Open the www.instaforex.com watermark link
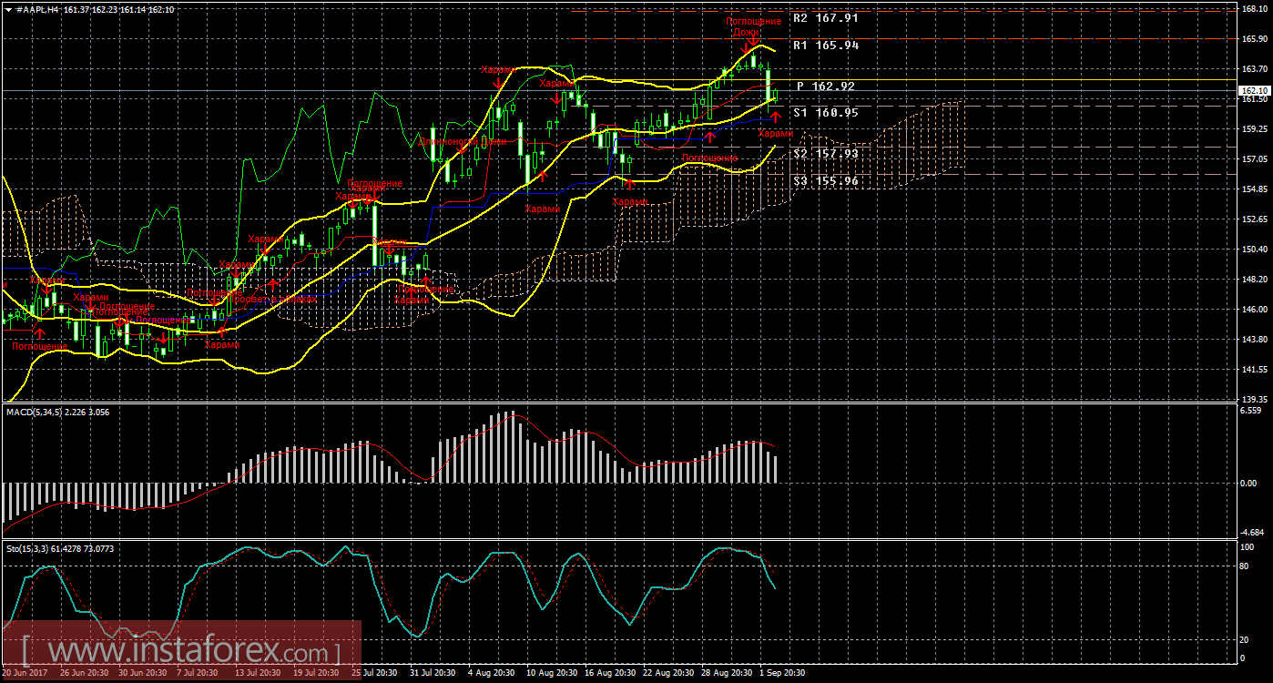The height and width of the screenshot is (683, 1273). click(180, 652)
